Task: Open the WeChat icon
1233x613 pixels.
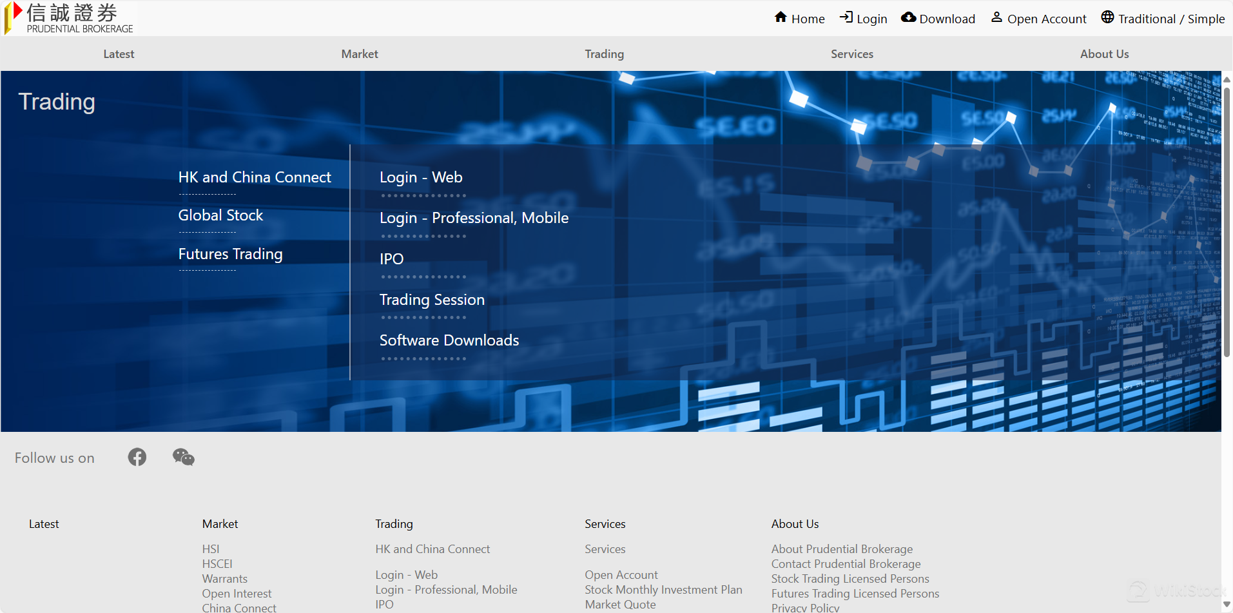Action: click(184, 457)
